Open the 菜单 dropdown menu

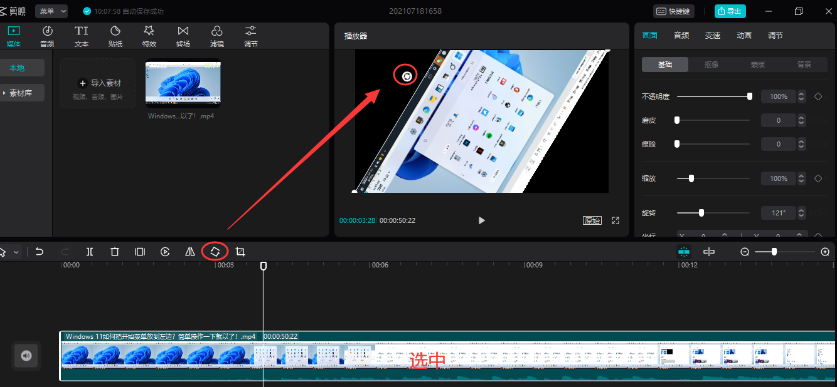pos(51,11)
